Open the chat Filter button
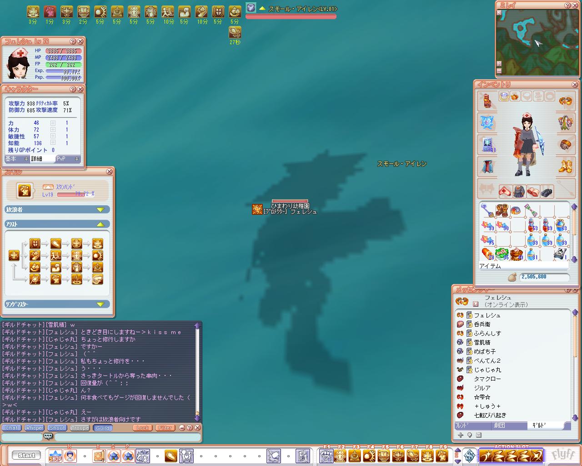The image size is (582, 466). tap(166, 428)
